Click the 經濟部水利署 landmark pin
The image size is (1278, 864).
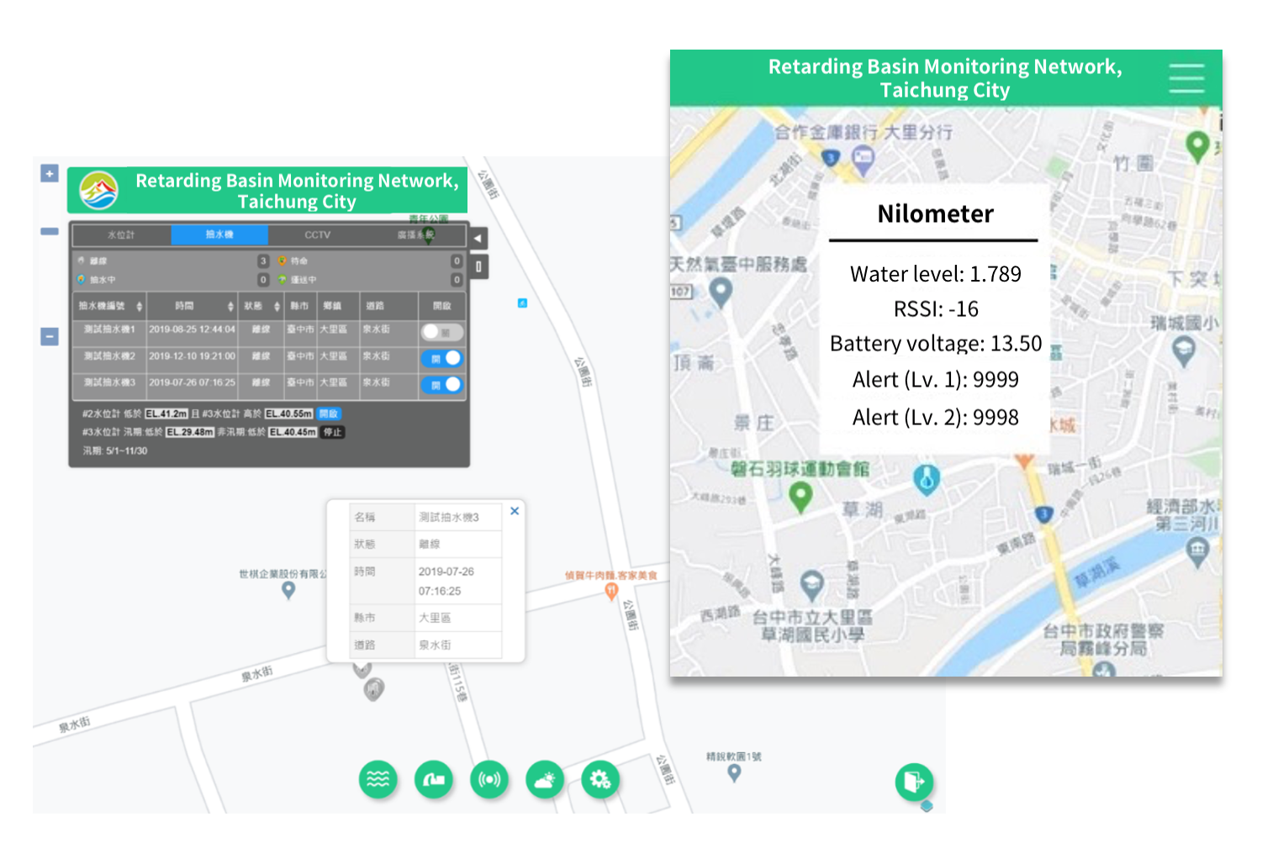(x=1197, y=552)
